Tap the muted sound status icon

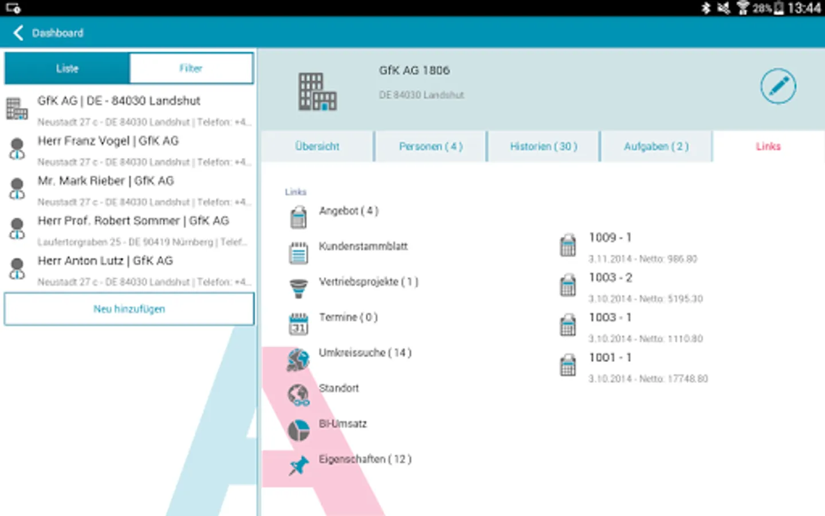click(x=724, y=7)
